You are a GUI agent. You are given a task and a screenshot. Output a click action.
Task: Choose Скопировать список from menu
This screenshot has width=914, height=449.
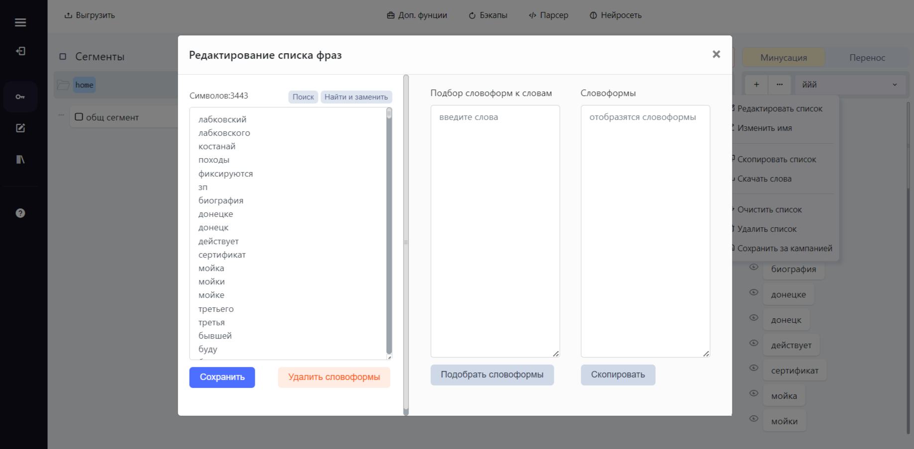click(776, 159)
